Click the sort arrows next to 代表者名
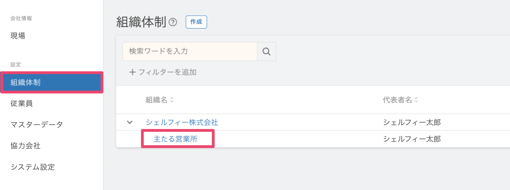This screenshot has height=190, width=510. point(416,101)
